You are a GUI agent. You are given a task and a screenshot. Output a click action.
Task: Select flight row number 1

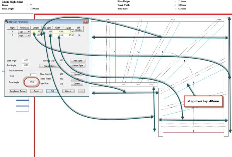click(12, 32)
